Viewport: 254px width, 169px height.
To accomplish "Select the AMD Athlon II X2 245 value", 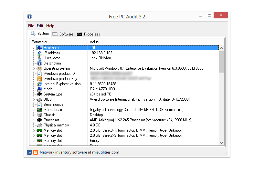I will coord(141,120).
